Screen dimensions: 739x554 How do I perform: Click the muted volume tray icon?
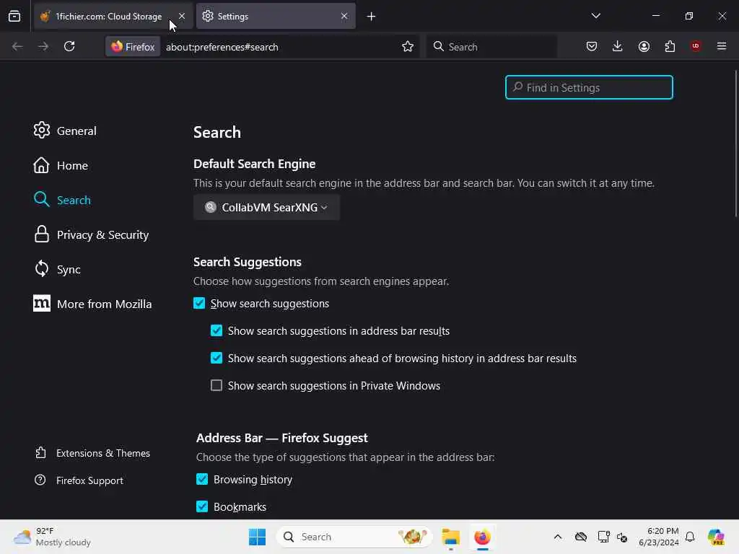pos(621,537)
